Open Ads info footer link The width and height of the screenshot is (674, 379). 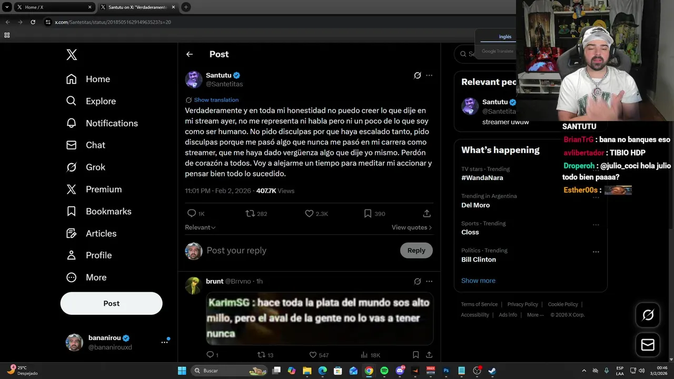click(x=508, y=315)
